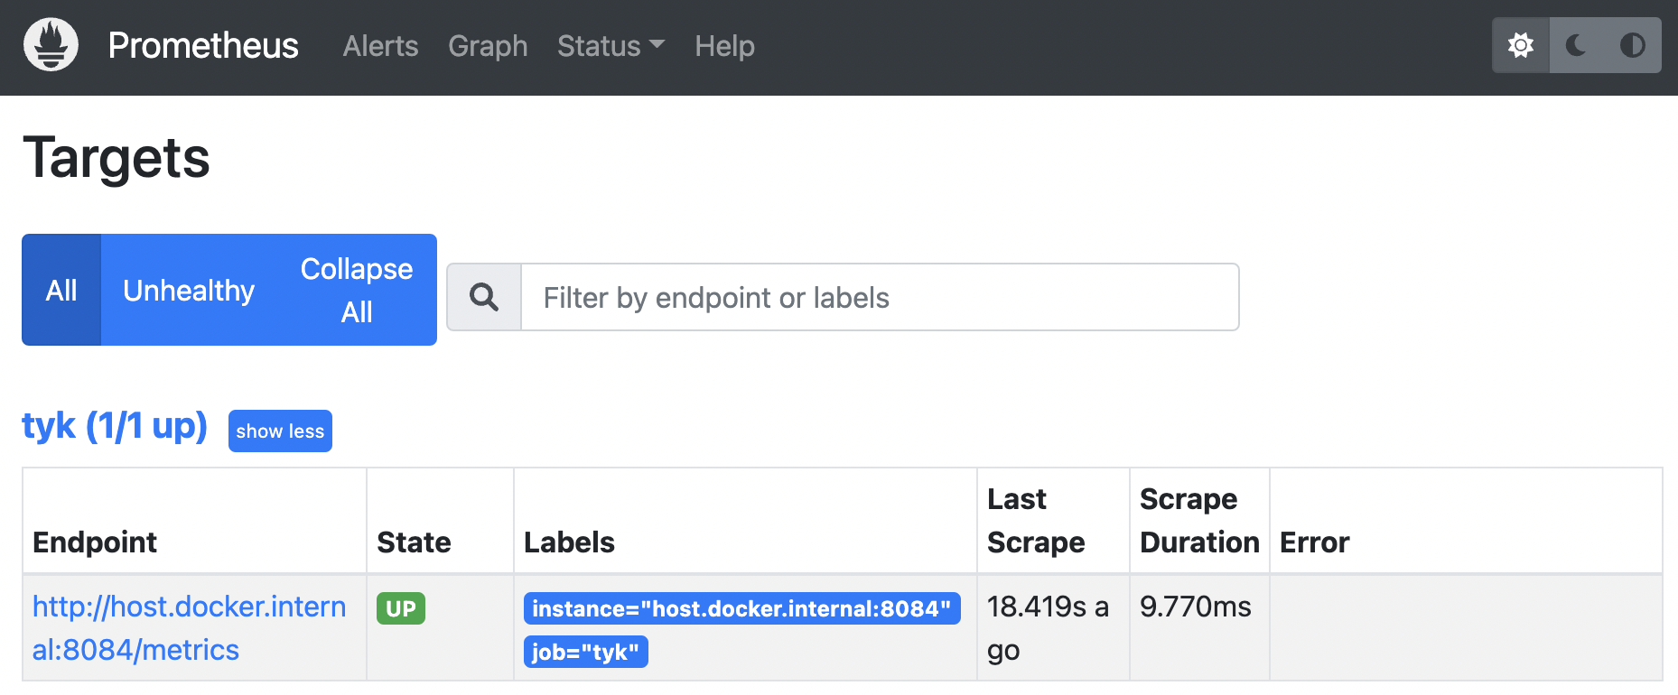Collapse tyk pool with show less
This screenshot has width=1678, height=695.
[280, 431]
